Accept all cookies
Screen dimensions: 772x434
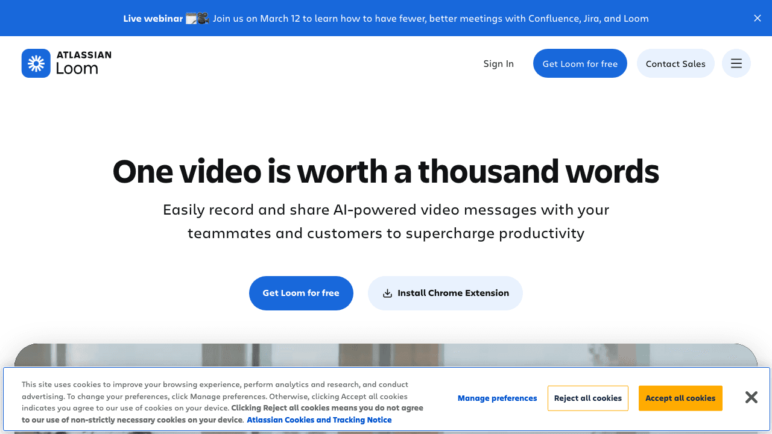pos(680,398)
